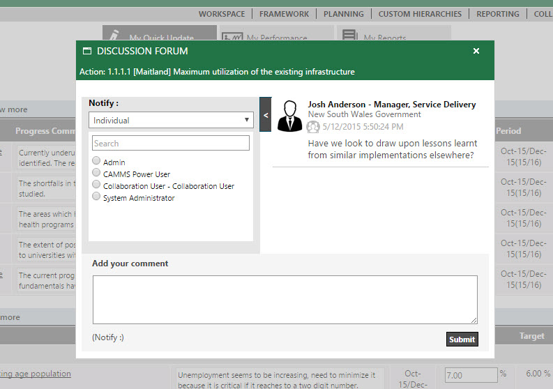The image size is (553, 389).
Task: Switch to My Reports tab
Action: (393, 33)
